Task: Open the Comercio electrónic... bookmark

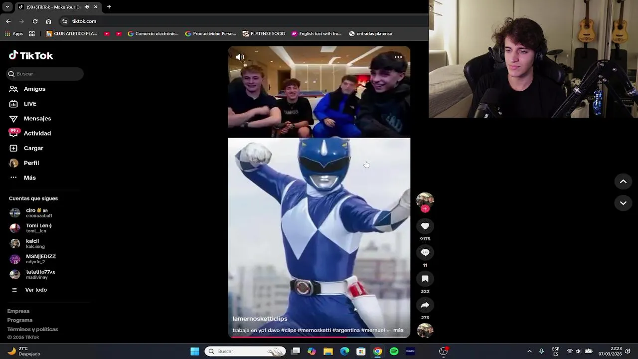Action: pyautogui.click(x=153, y=34)
